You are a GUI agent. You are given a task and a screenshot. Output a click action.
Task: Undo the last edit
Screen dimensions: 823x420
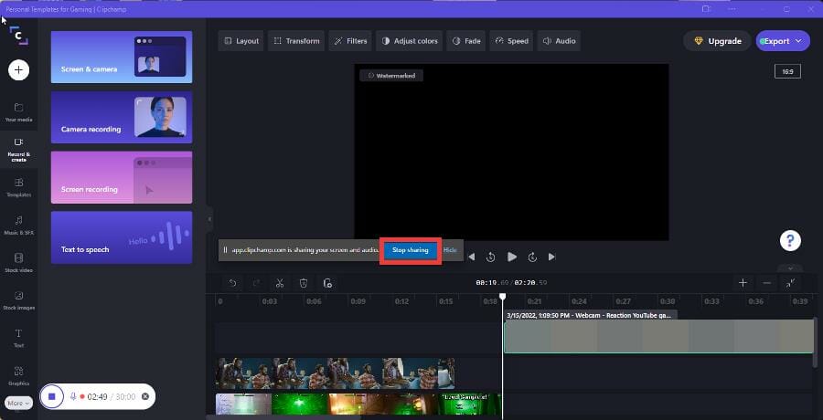(232, 283)
